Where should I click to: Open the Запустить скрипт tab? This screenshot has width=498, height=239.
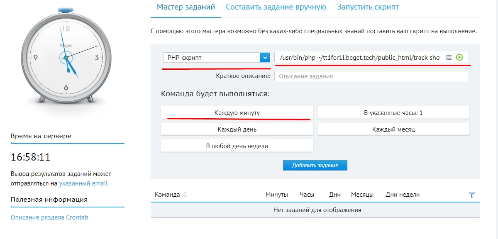368,7
